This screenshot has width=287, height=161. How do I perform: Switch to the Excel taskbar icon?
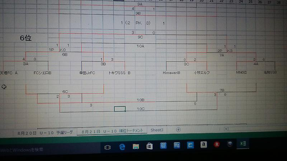(x=243, y=143)
